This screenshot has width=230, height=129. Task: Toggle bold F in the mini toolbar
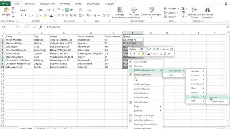pos(131,54)
